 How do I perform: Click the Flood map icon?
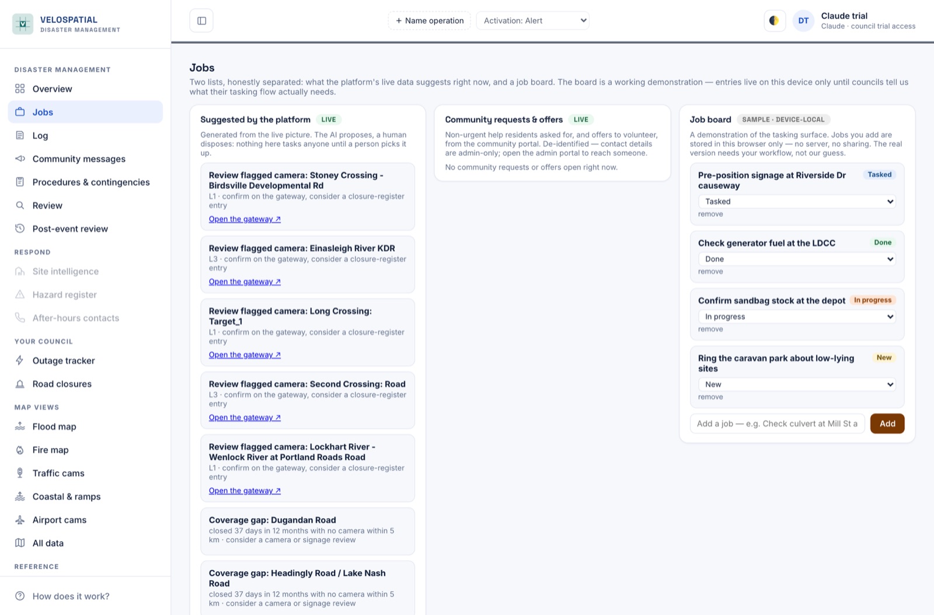[x=20, y=426]
